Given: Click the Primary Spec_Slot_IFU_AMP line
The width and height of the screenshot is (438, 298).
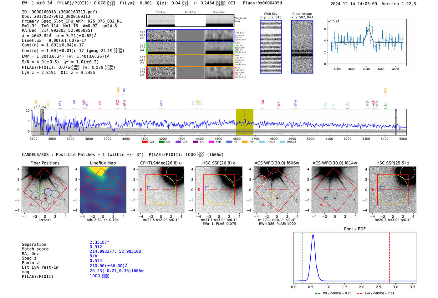Looking at the screenshot, I should pos(72,21).
